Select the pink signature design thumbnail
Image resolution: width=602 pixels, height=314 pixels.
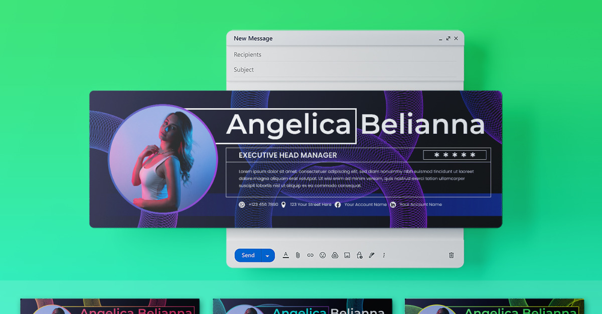click(x=110, y=306)
